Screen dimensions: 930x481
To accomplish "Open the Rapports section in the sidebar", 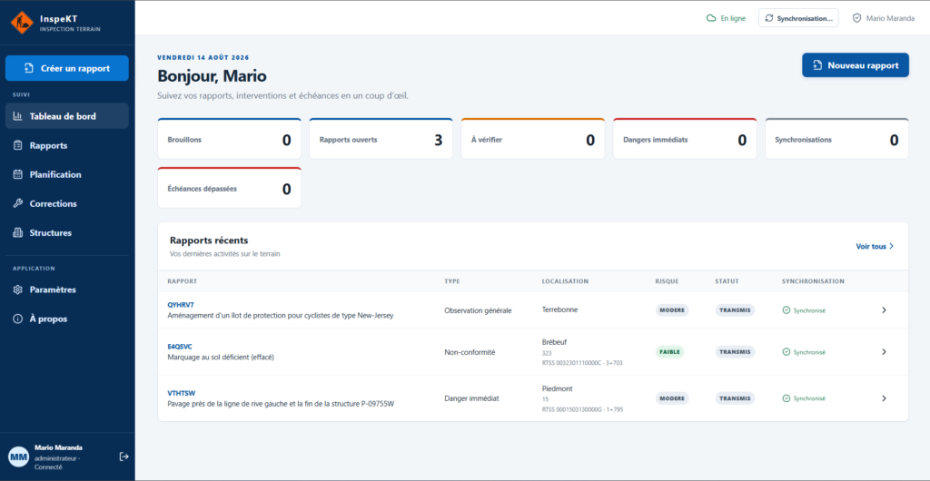I will [x=67, y=145].
